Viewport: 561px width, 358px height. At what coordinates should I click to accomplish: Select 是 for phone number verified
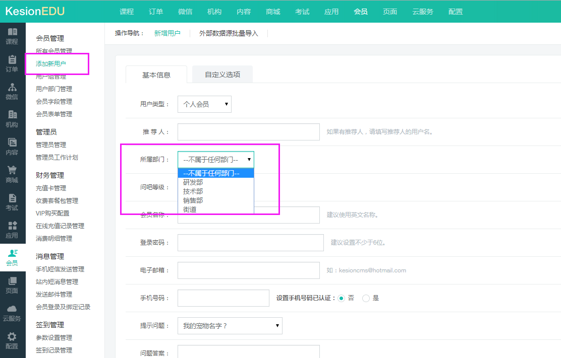[x=366, y=298]
